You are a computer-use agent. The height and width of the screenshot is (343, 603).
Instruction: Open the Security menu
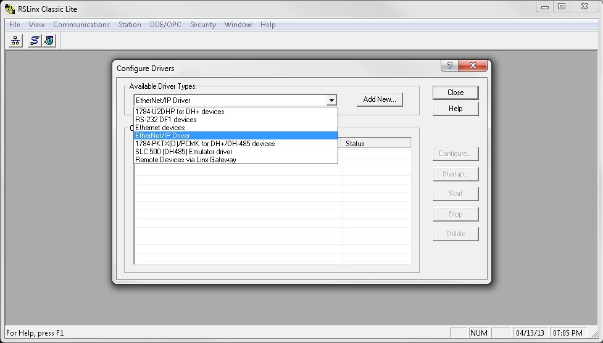pyautogui.click(x=202, y=25)
